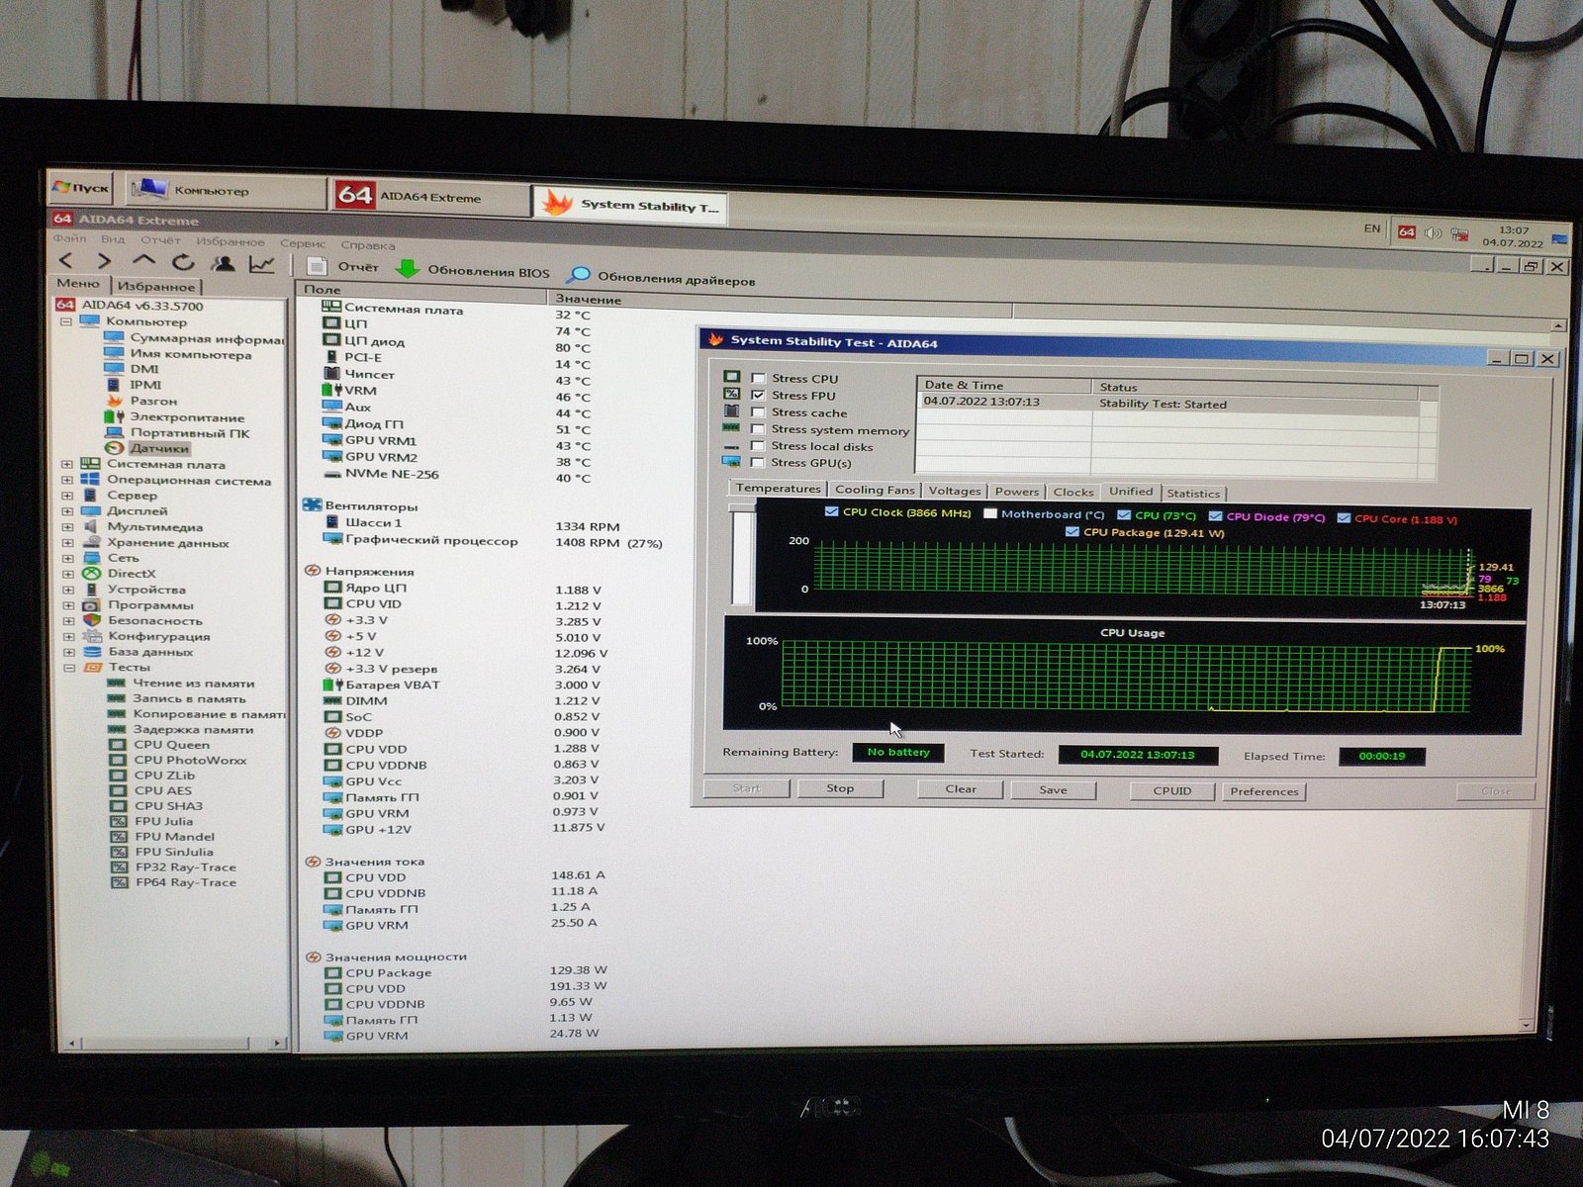Click the Back arrow in the AIDA64 toolbar
The height and width of the screenshot is (1187, 1583).
[66, 261]
